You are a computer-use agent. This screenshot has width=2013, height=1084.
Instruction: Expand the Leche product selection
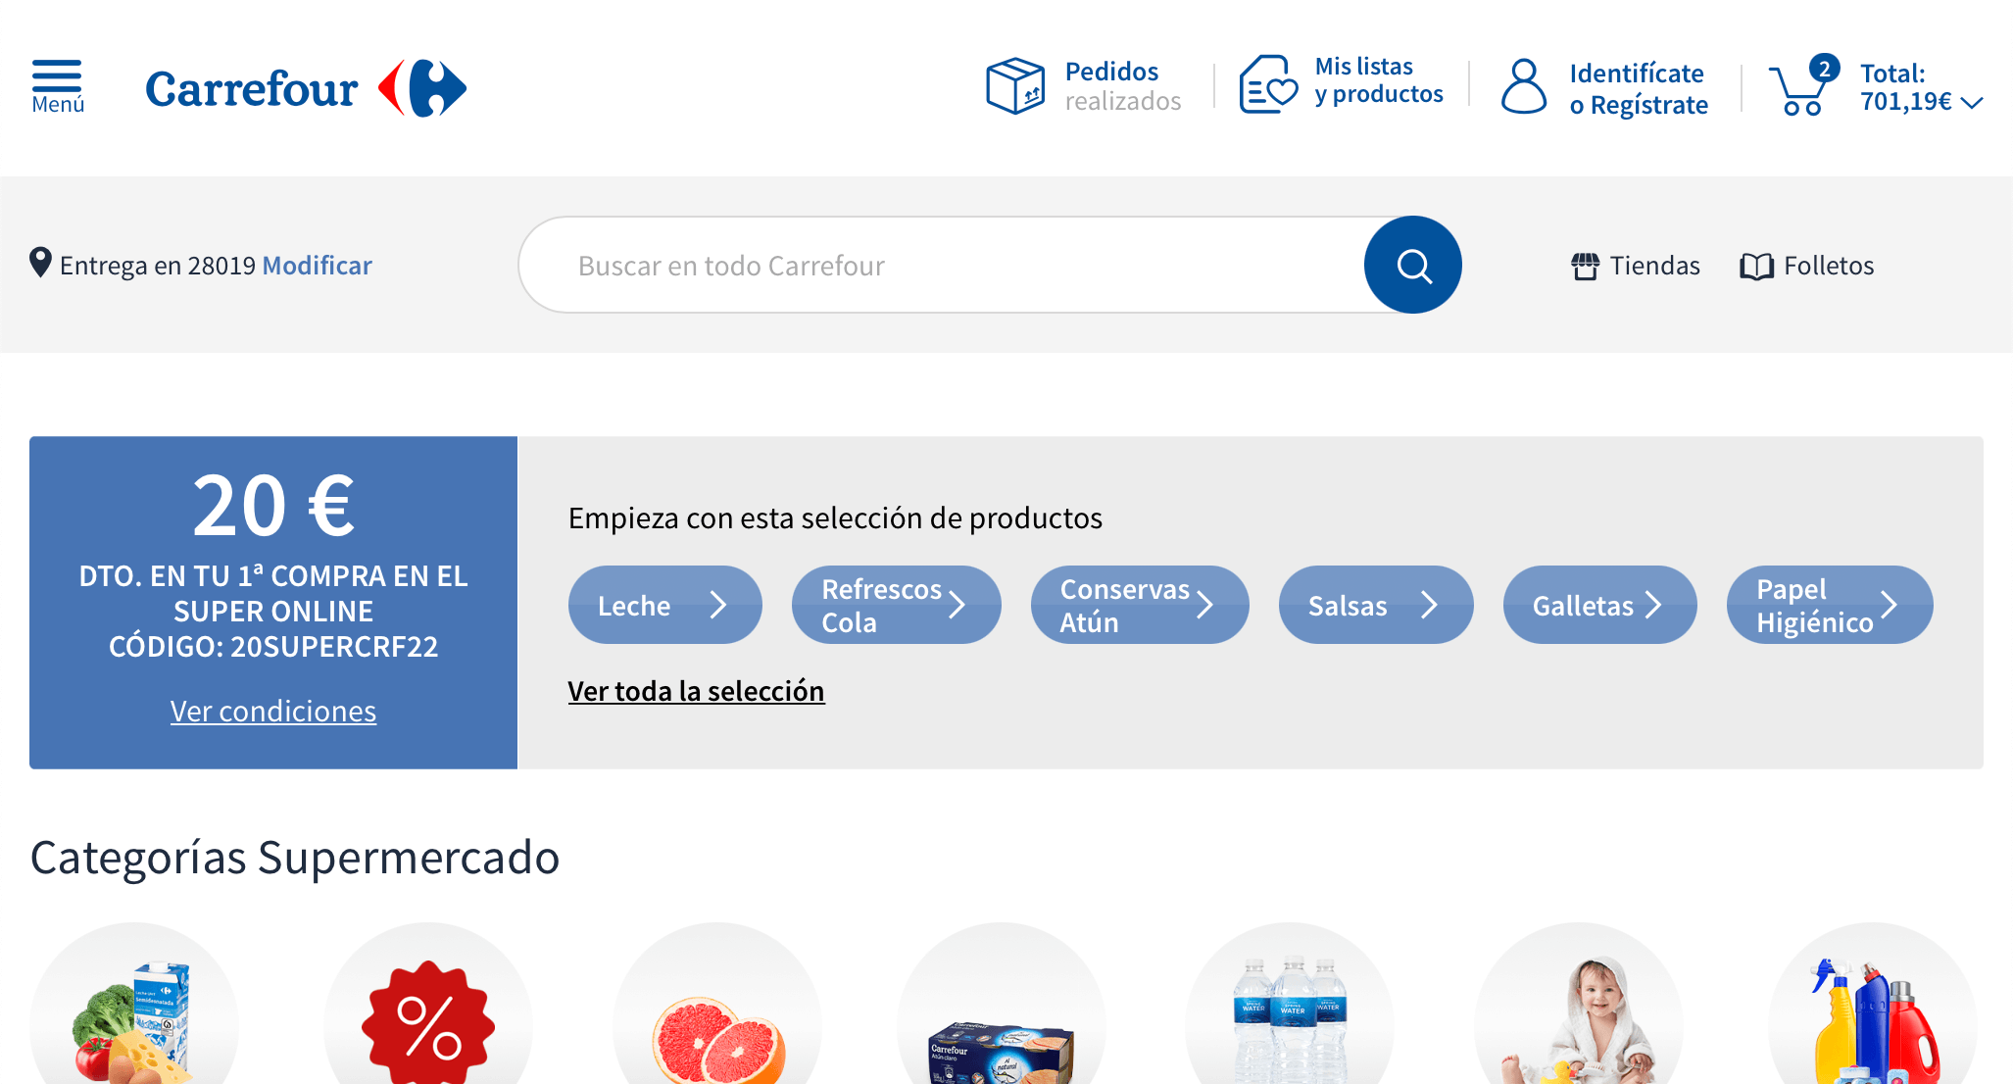[664, 605]
